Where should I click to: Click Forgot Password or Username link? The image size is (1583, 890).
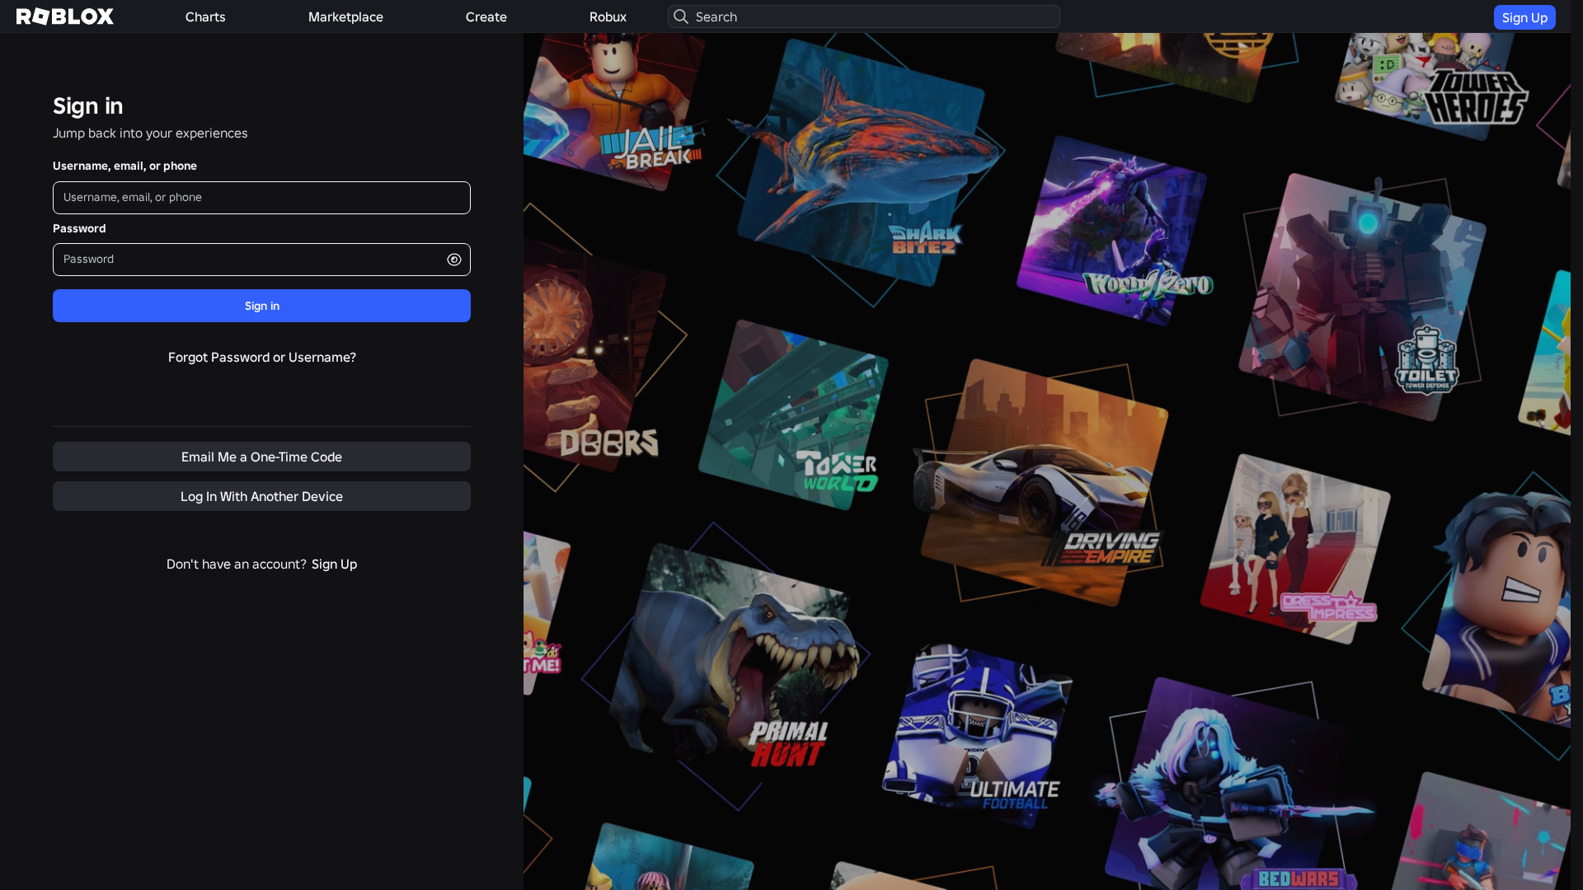coord(261,357)
